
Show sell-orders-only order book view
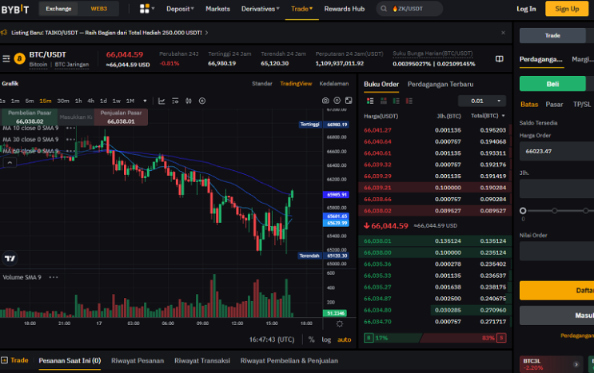click(409, 101)
